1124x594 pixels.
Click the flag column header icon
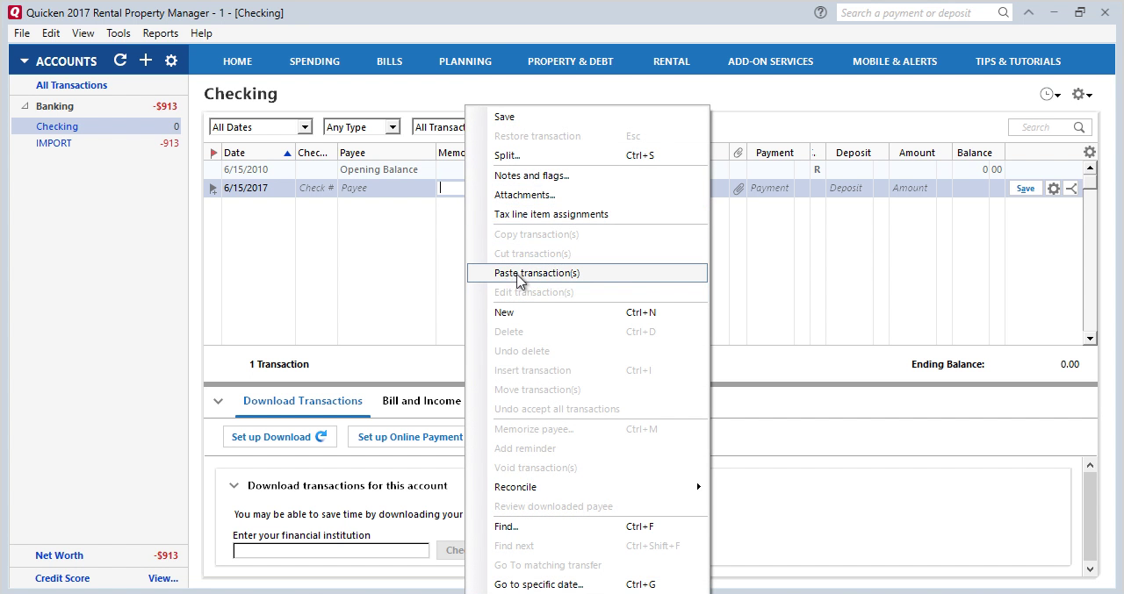tap(213, 153)
